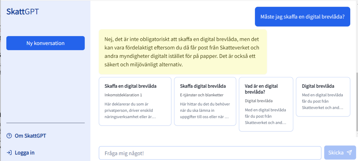Open the Om SkattGPT link
The height and width of the screenshot is (161, 358).
point(30,136)
